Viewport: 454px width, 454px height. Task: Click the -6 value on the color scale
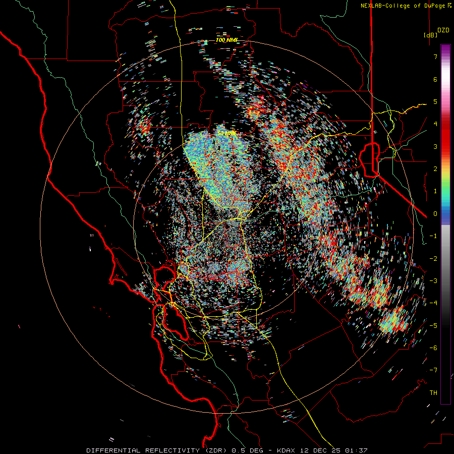tap(433, 348)
